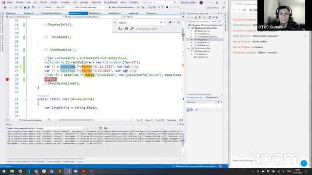
Task: Switch to the WriteDemo.cs editor tab
Action: point(115,13)
